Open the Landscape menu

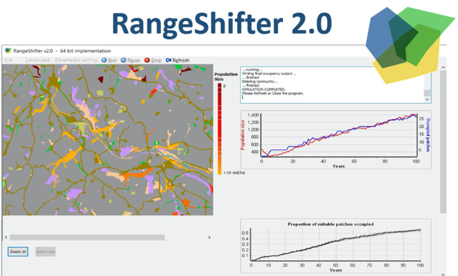(x=38, y=60)
